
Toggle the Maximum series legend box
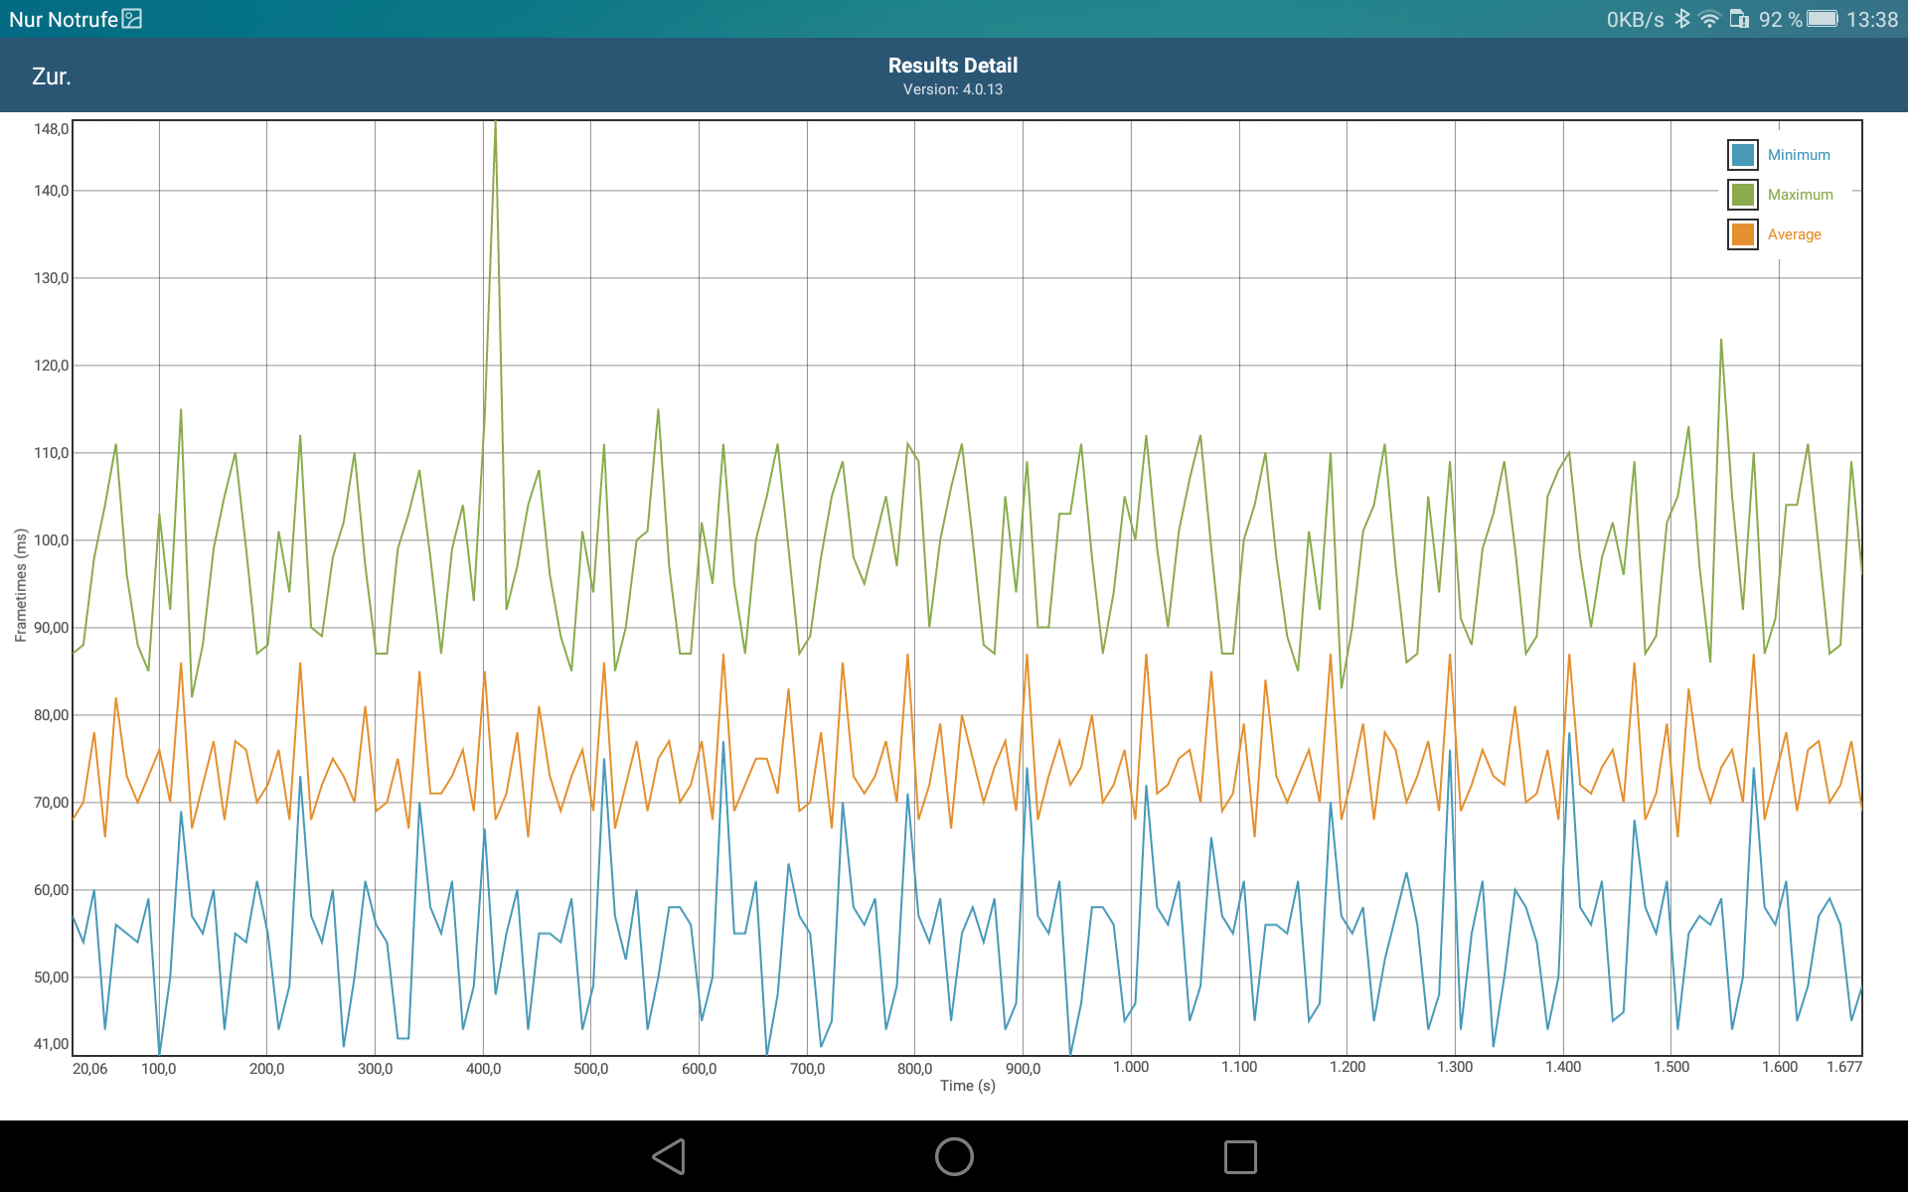point(1742,195)
